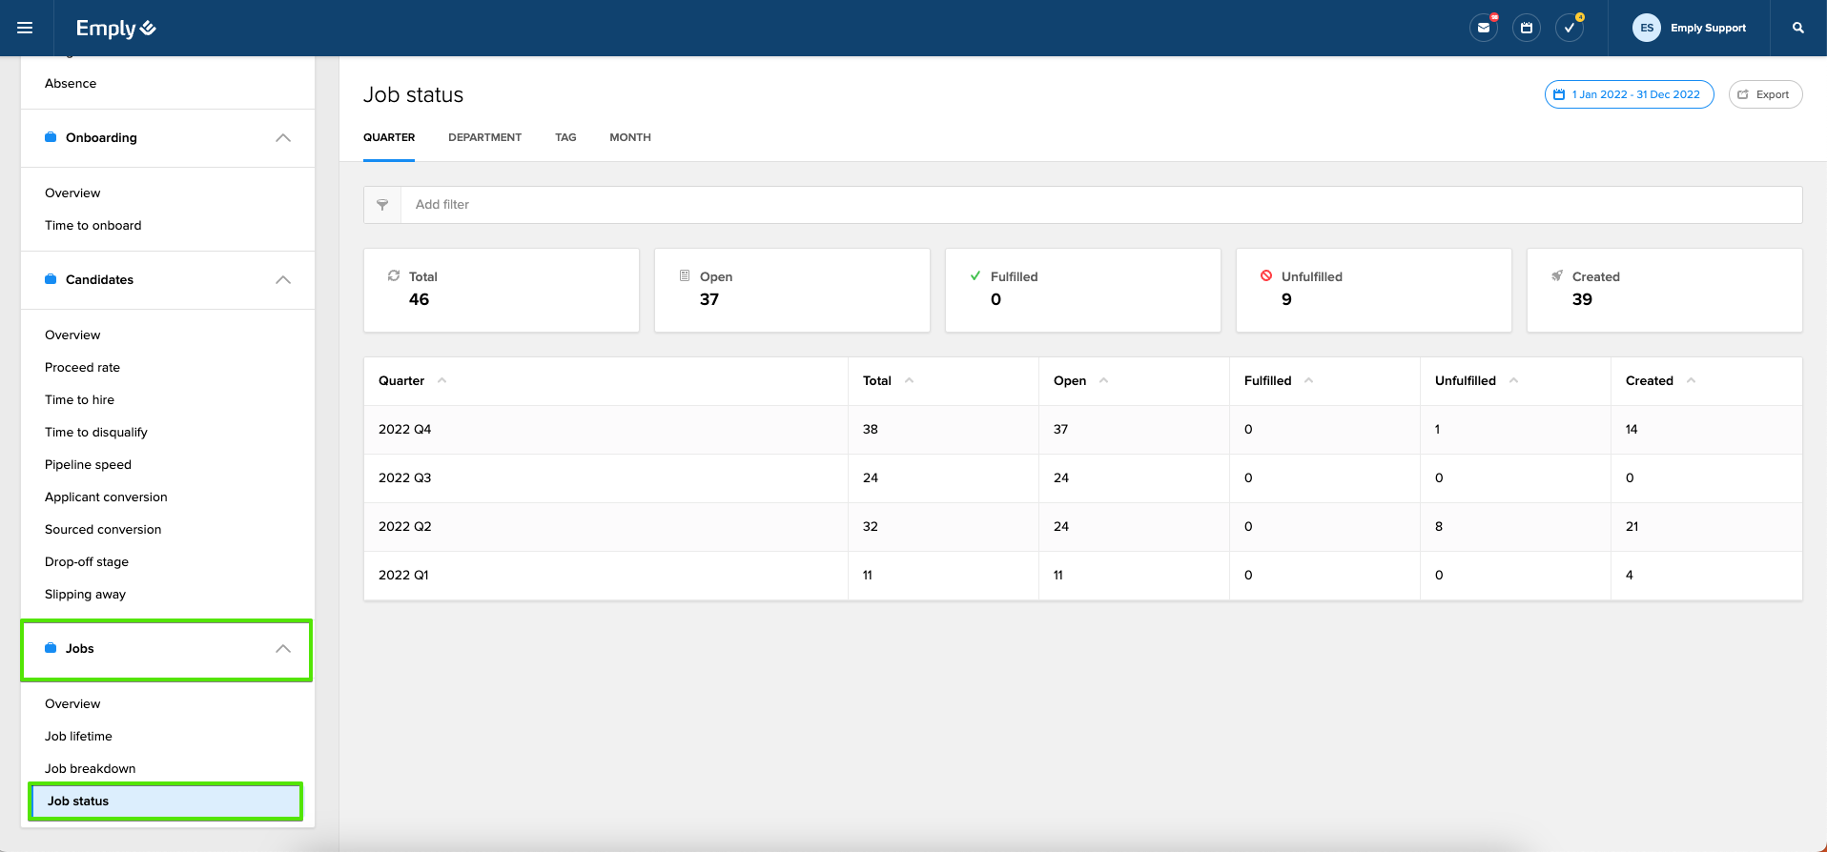
Task: Click the filter funnel icon
Action: click(382, 205)
